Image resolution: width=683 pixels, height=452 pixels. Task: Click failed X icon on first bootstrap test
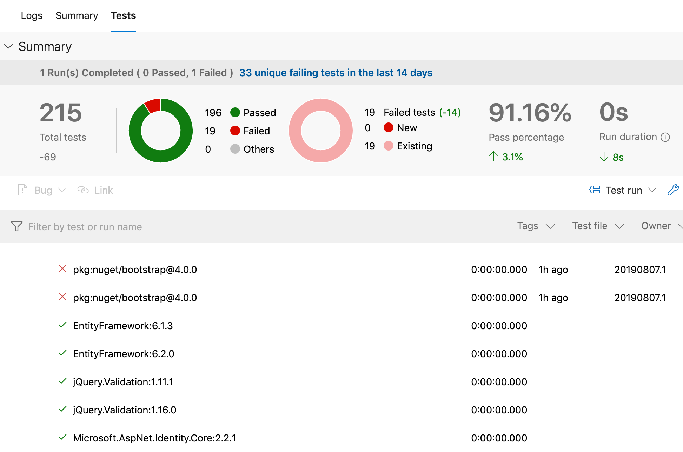coord(62,269)
